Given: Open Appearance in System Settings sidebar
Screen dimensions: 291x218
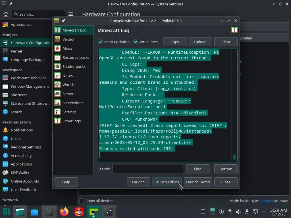Looking at the screenshot, I should pos(26,24).
